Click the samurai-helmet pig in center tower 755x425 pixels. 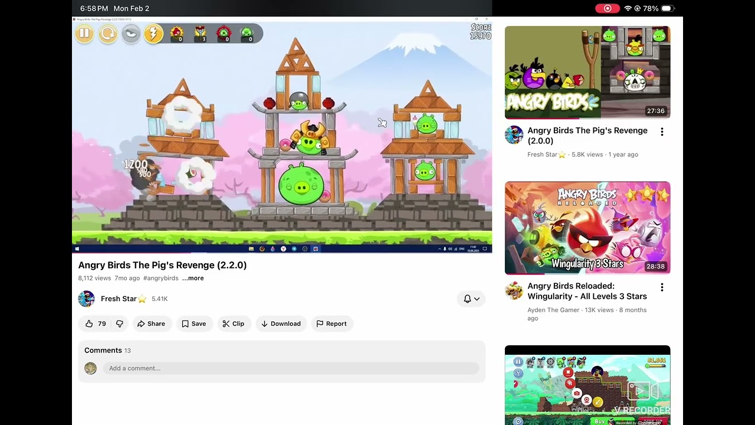[308, 139]
